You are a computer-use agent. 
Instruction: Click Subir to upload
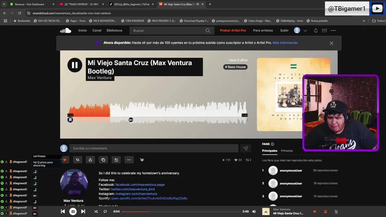pyautogui.click(x=284, y=30)
